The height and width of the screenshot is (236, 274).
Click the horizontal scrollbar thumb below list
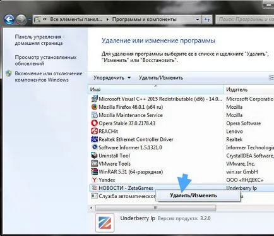155,208
